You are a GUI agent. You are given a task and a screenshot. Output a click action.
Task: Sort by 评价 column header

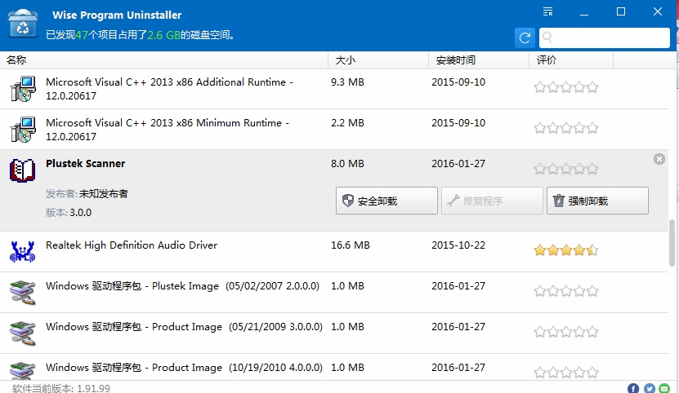tap(571, 60)
